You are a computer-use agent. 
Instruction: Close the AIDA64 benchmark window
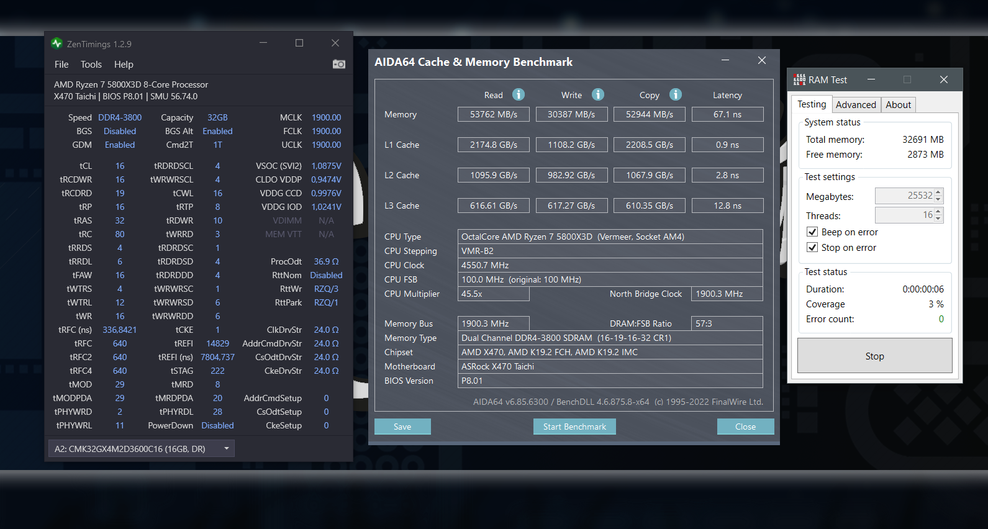[x=762, y=60]
